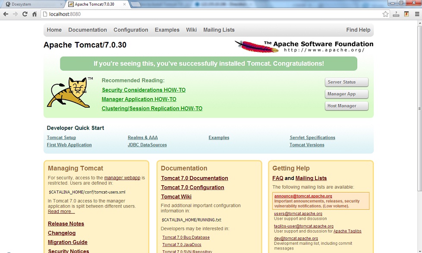Viewport: 422px width, 253px height.
Task: Click the Server Status button
Action: [x=346, y=82]
